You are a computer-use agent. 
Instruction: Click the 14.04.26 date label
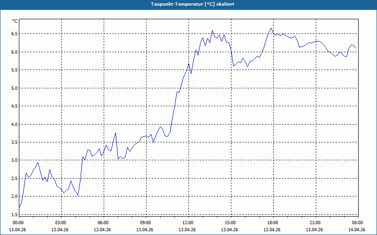tap(357, 230)
